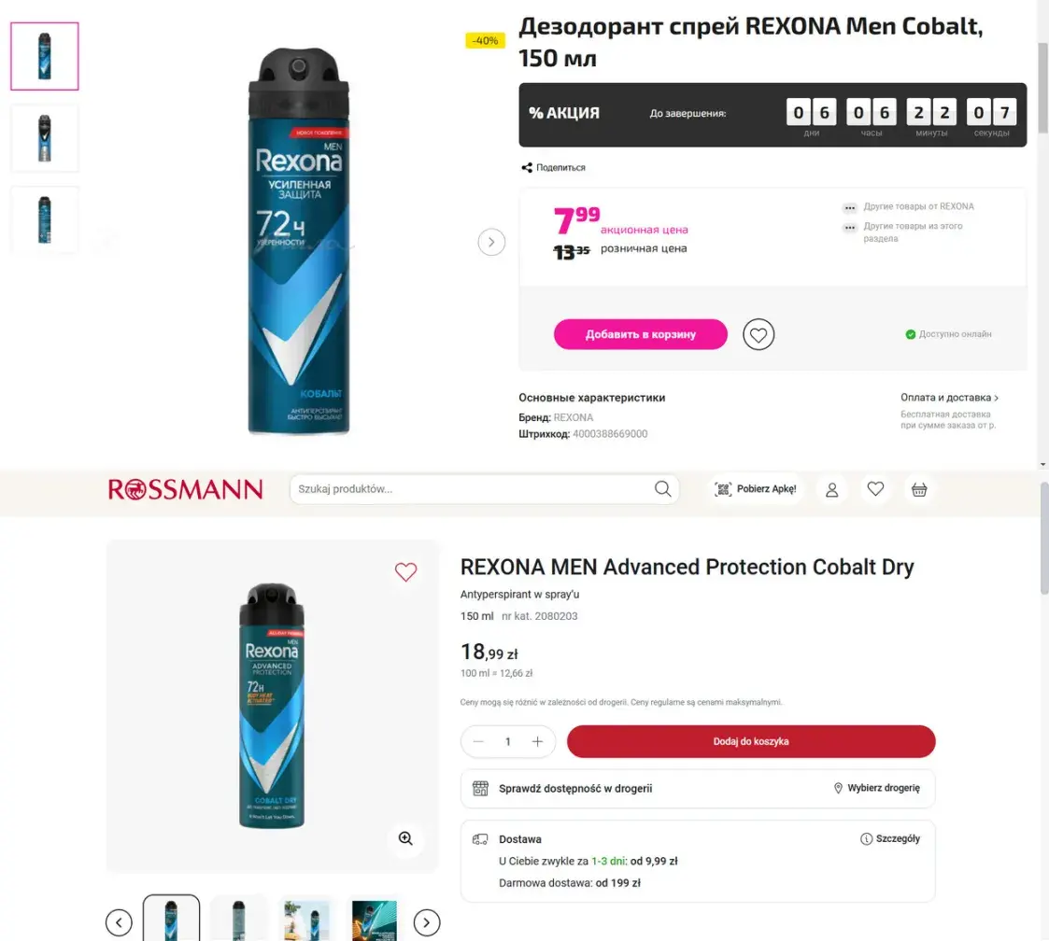Image resolution: width=1049 pixels, height=941 pixels.
Task: Decrease quantity with the minus stepper
Action: 478,741
